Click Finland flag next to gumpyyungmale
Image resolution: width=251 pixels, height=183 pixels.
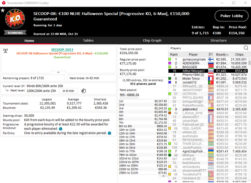(x=211, y=59)
